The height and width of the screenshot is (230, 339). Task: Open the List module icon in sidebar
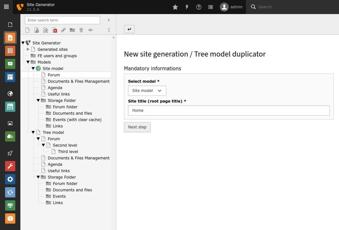(x=10, y=51)
